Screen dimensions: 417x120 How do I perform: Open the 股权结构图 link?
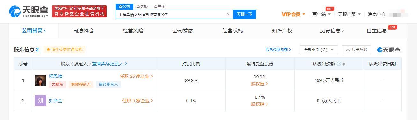pos(278,50)
